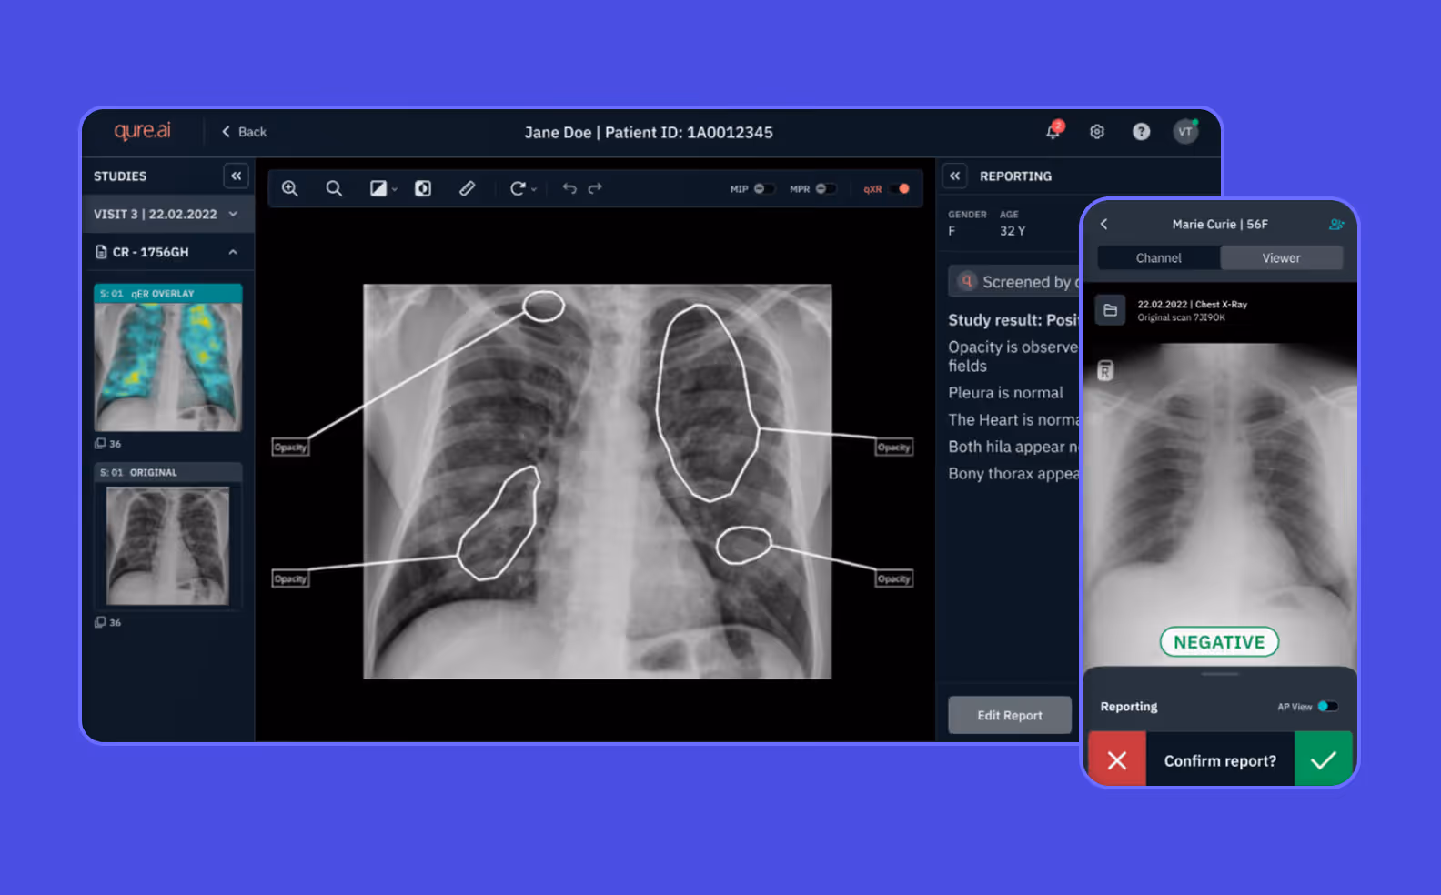
Task: Toggle the MIP switch
Action: pos(764,188)
